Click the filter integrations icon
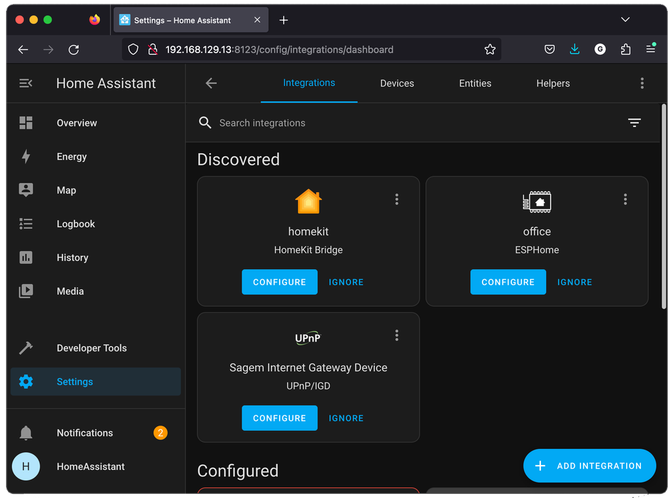 tap(634, 123)
